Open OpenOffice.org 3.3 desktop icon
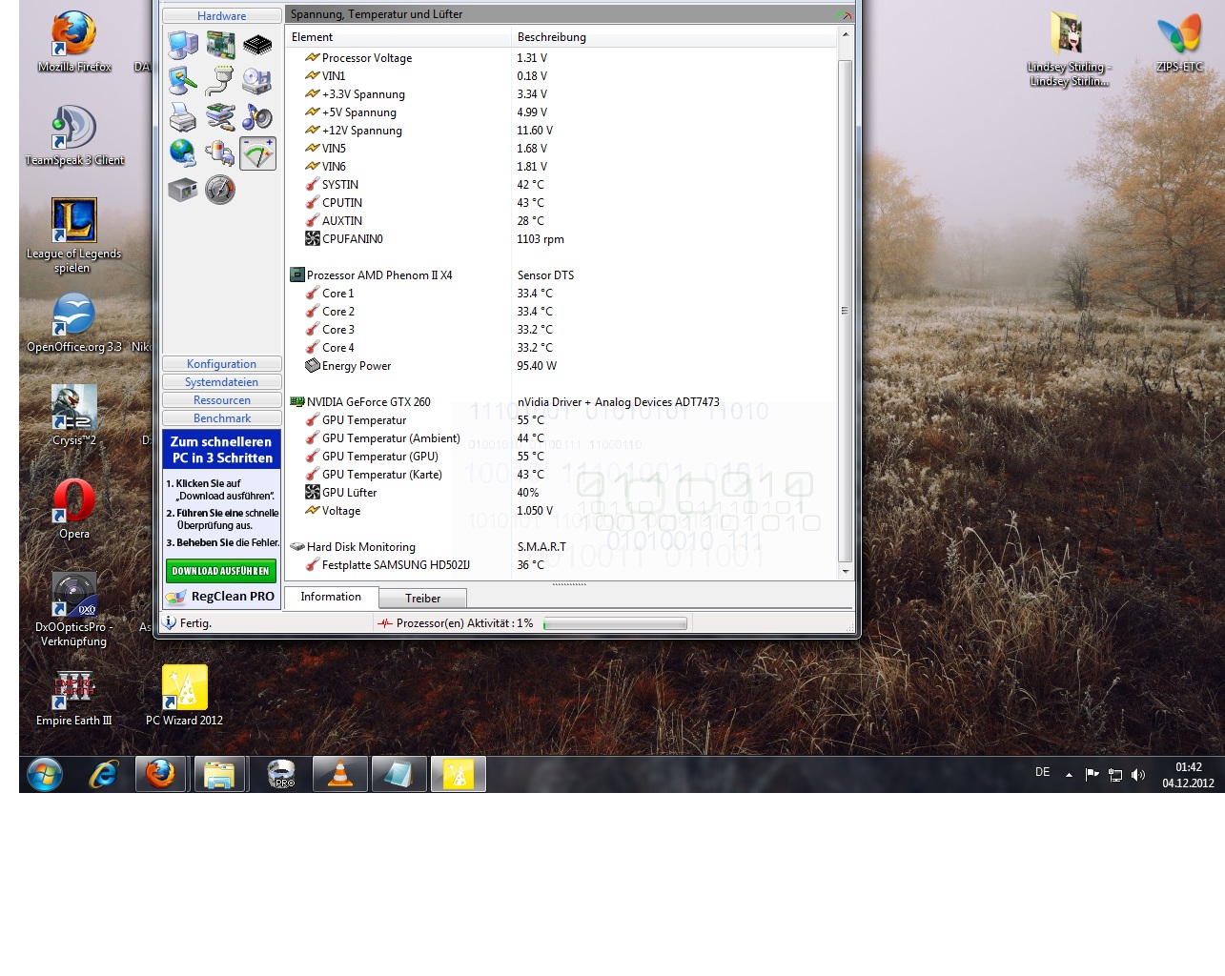The height and width of the screenshot is (976, 1225). click(74, 322)
